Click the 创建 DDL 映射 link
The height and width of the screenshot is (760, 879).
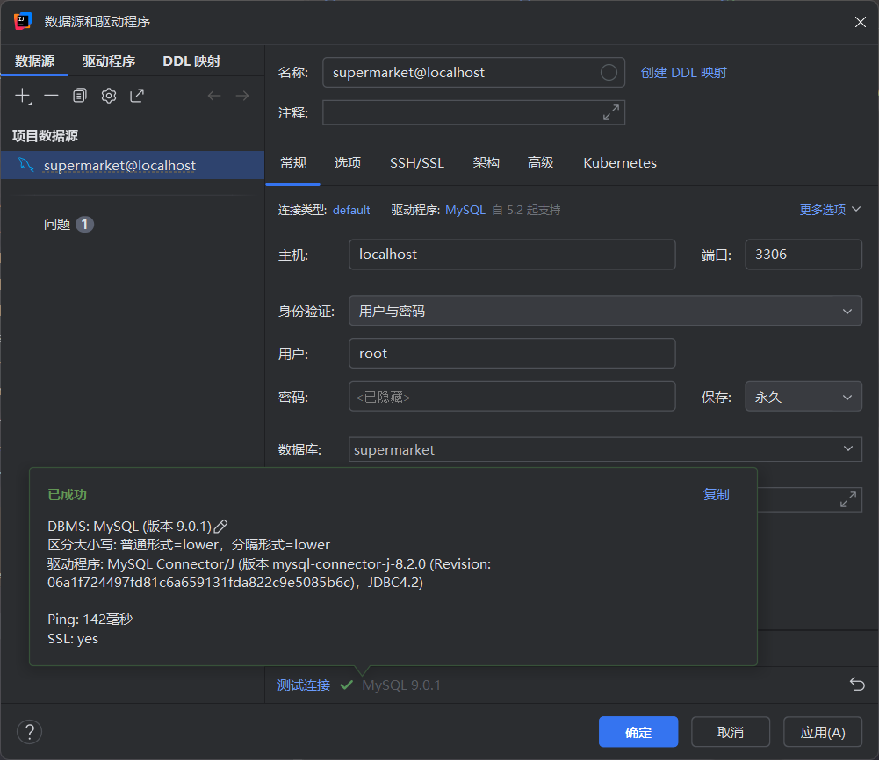pos(683,73)
